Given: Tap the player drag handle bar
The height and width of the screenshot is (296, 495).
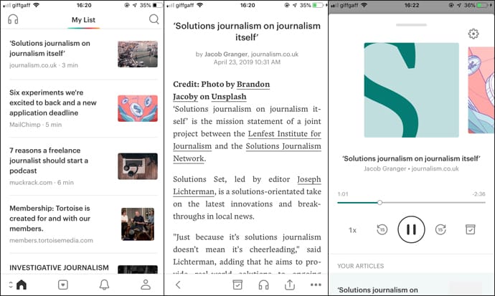Looking at the screenshot, I should click(411, 24).
